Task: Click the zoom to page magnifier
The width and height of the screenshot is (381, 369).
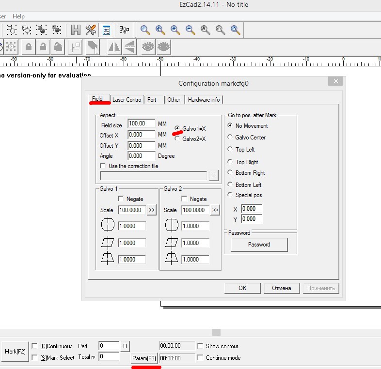Action: (x=236, y=30)
